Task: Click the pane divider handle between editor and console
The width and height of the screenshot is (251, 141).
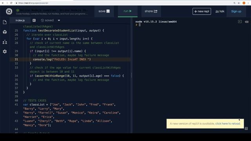Action: (131, 75)
